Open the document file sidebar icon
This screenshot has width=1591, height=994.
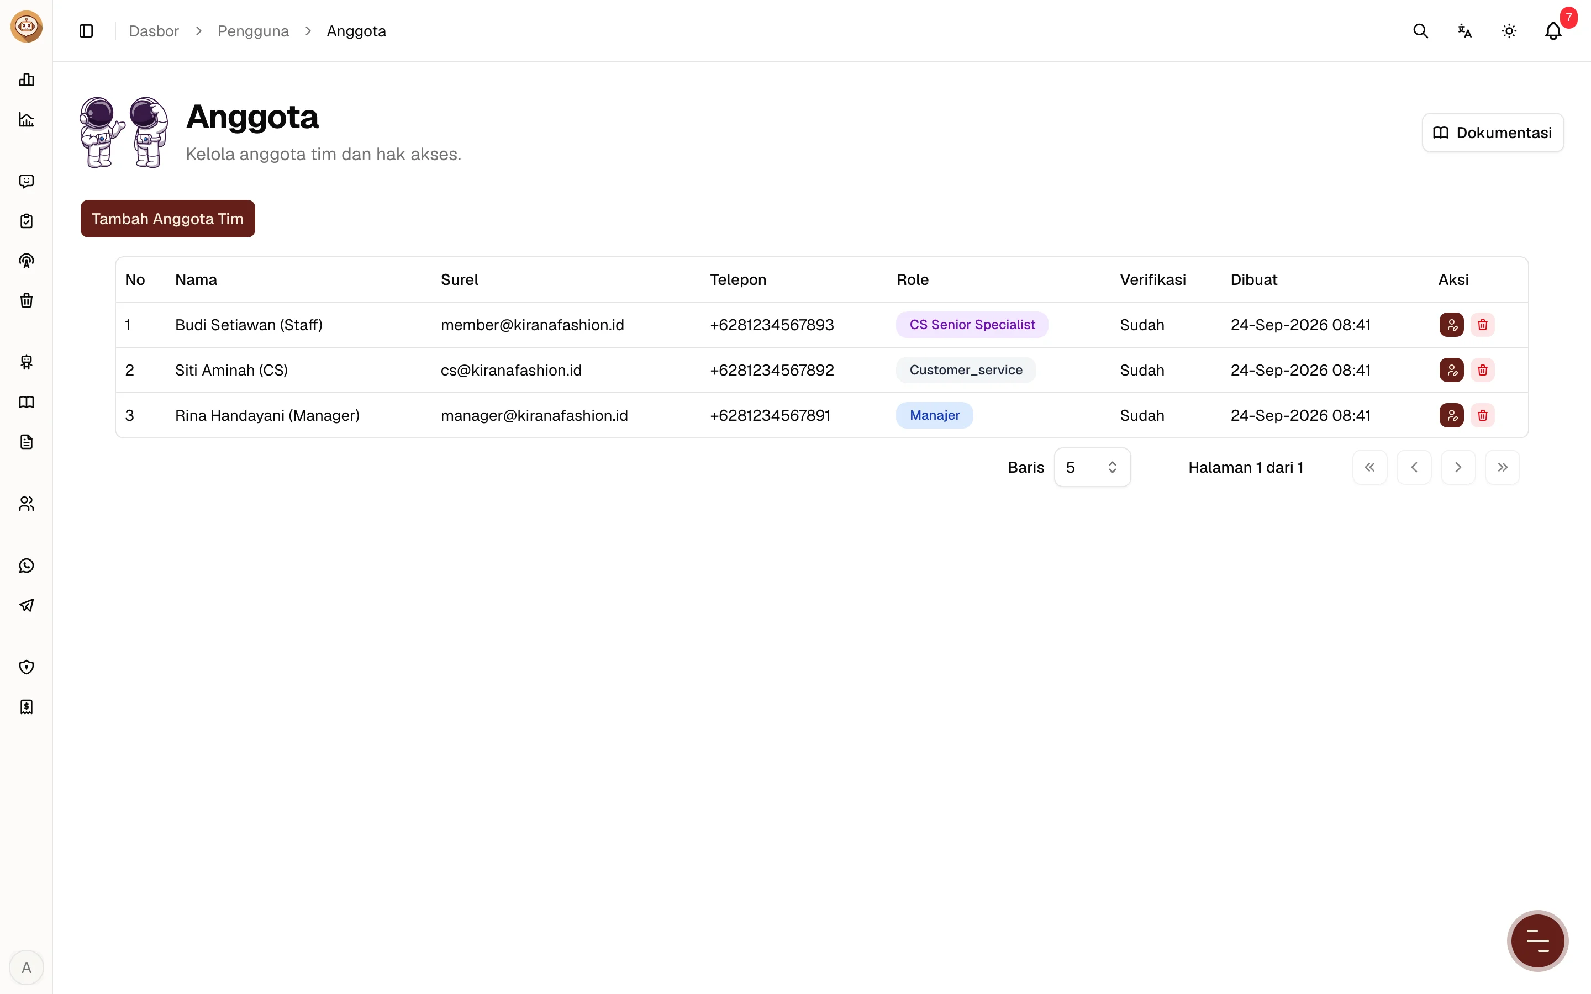click(x=27, y=442)
